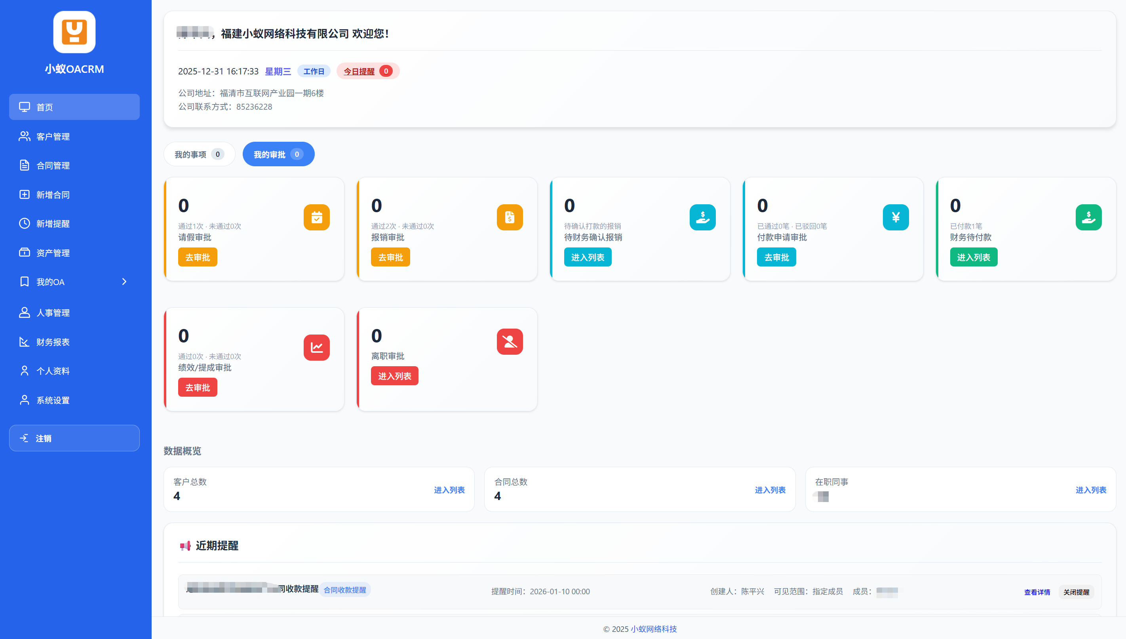The image size is (1126, 639).
Task: Click the teal hand-money icon on 待财务确认报销 card
Action: tap(702, 217)
